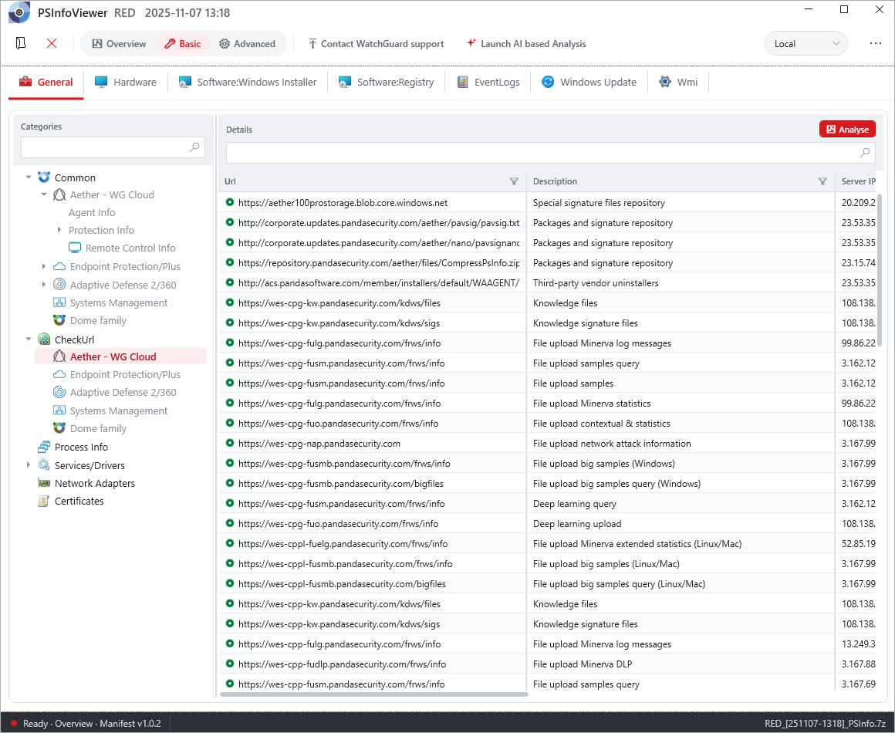Open the Description column filter icon
The height and width of the screenshot is (733, 895).
point(822,181)
